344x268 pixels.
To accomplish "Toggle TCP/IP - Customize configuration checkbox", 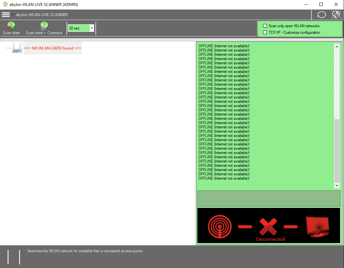I will click(265, 33).
